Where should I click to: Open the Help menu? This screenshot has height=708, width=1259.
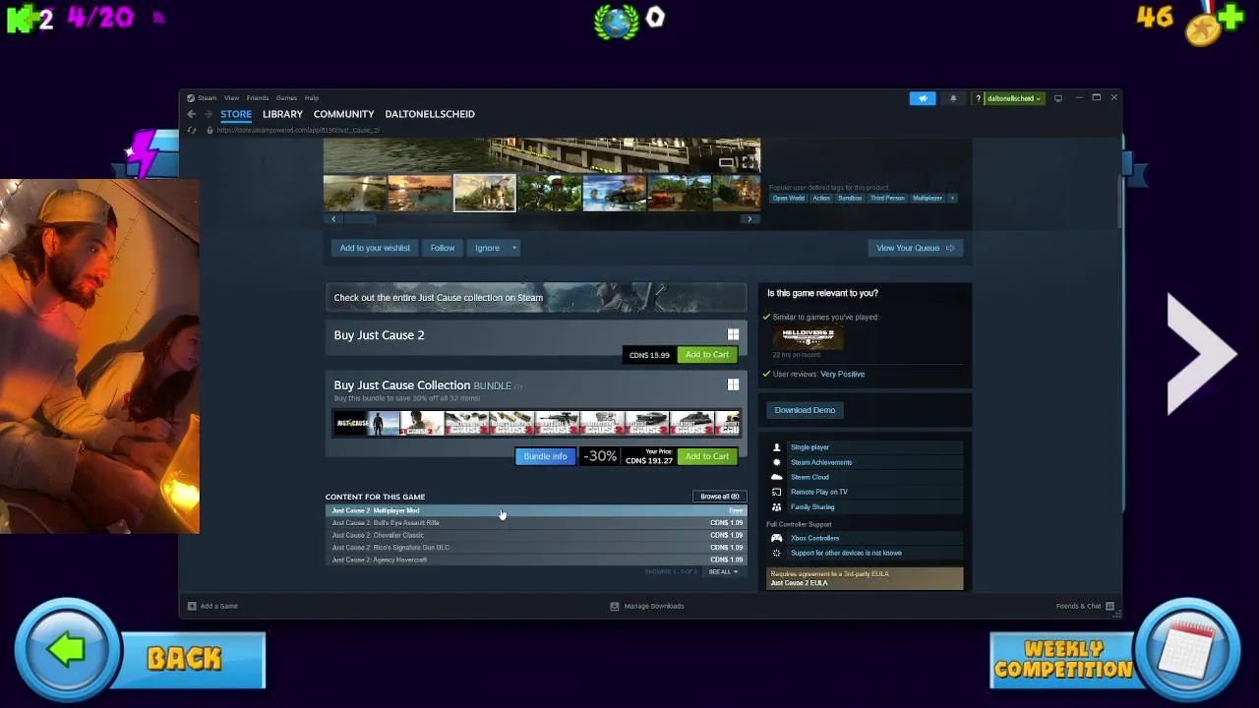311,98
